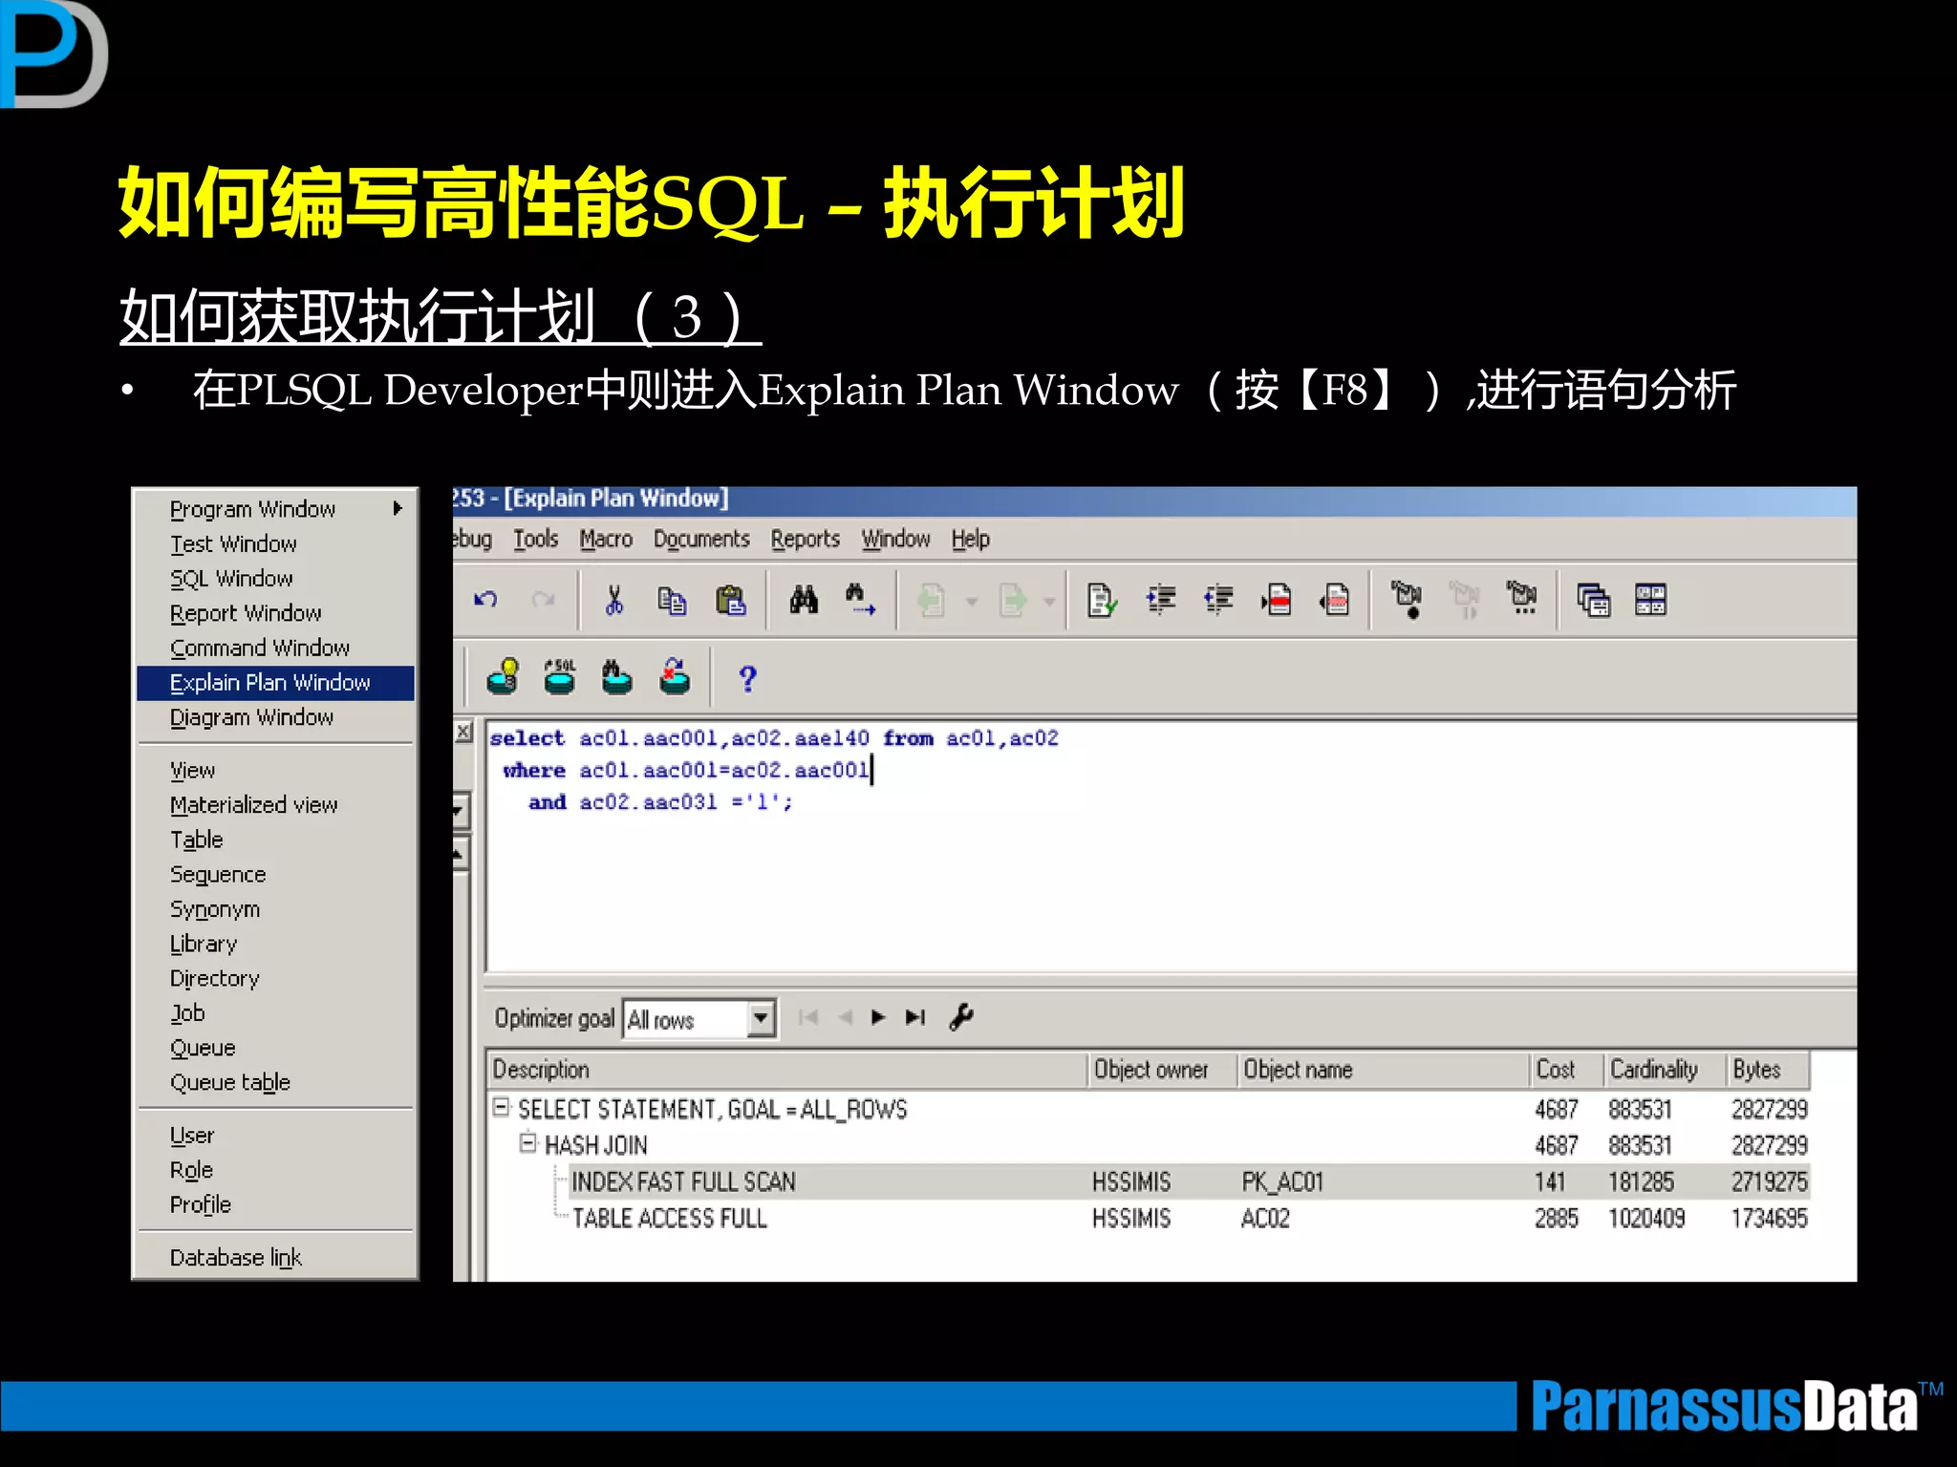Expand the Program Window submenu

click(276, 509)
